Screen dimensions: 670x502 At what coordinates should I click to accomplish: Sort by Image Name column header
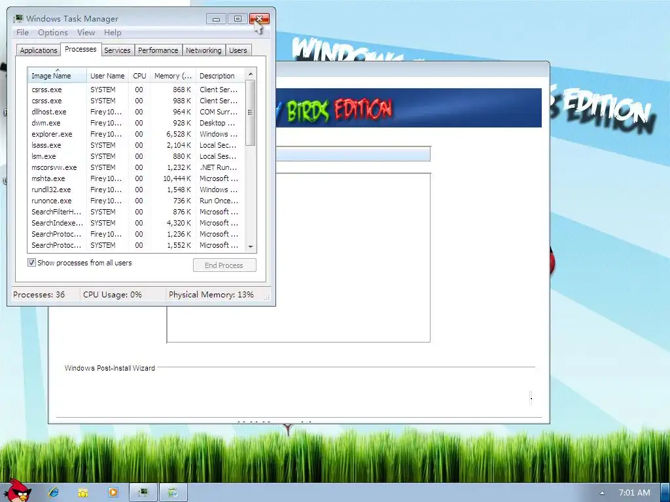tap(58, 76)
